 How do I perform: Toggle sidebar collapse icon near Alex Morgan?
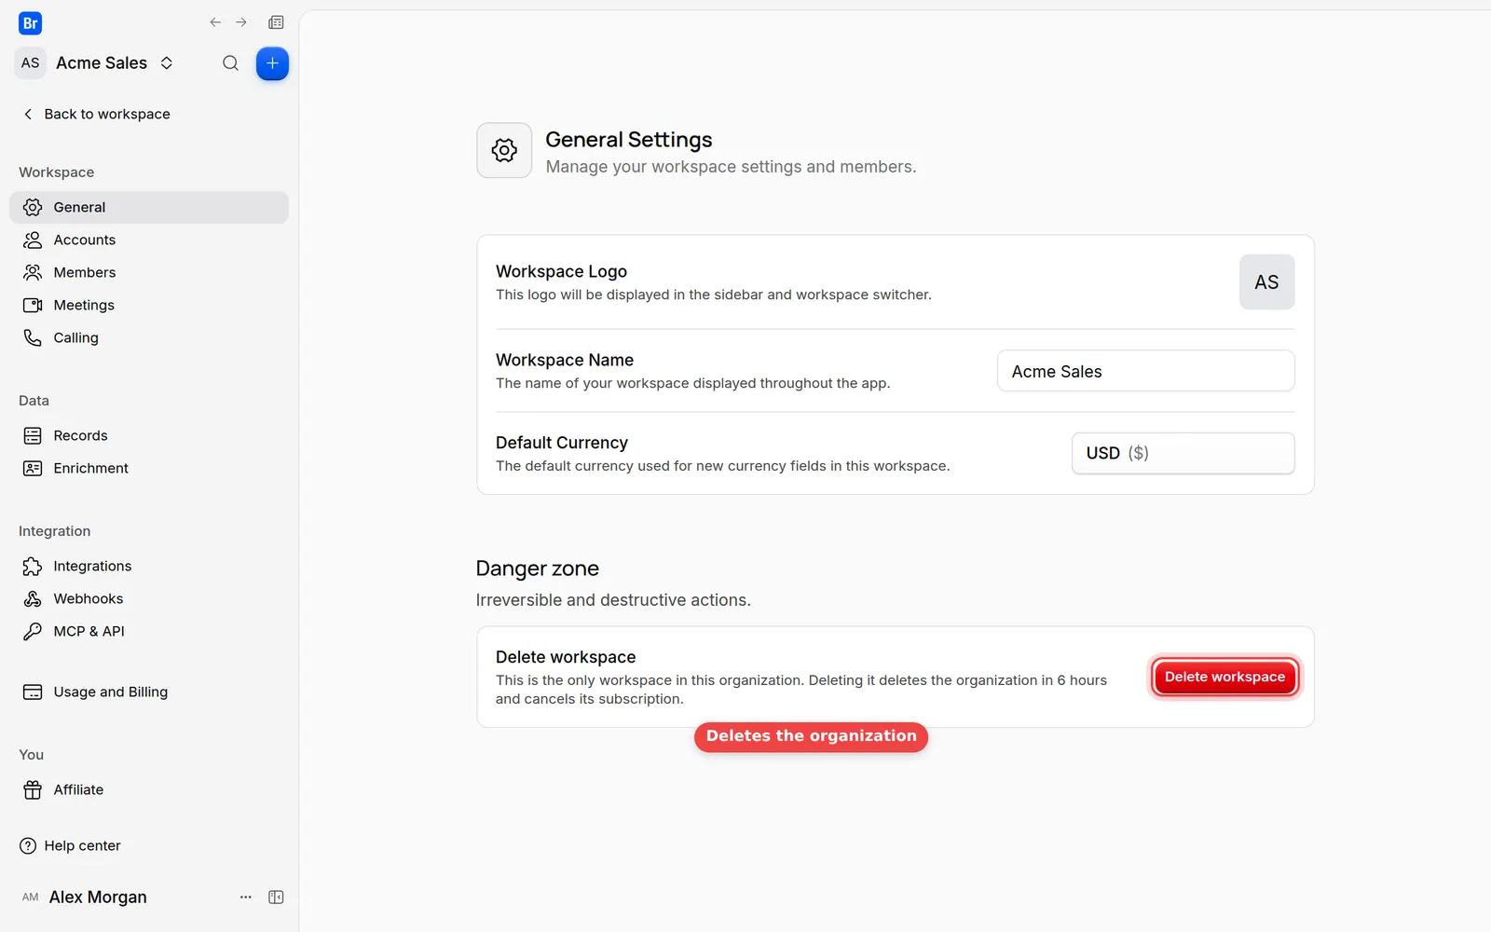click(x=276, y=897)
